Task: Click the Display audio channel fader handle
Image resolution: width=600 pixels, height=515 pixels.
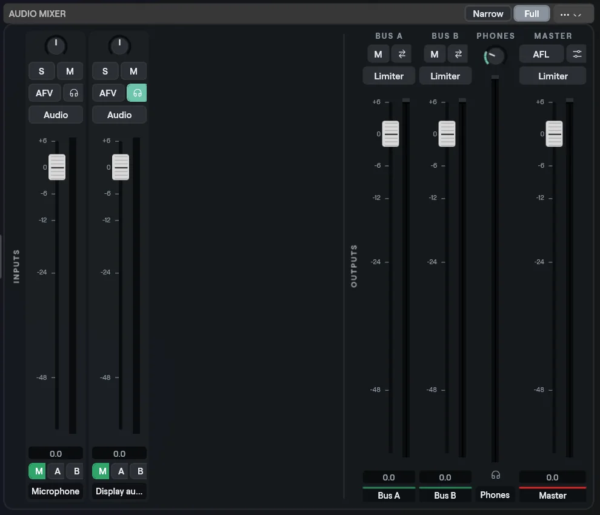Action: coord(121,167)
